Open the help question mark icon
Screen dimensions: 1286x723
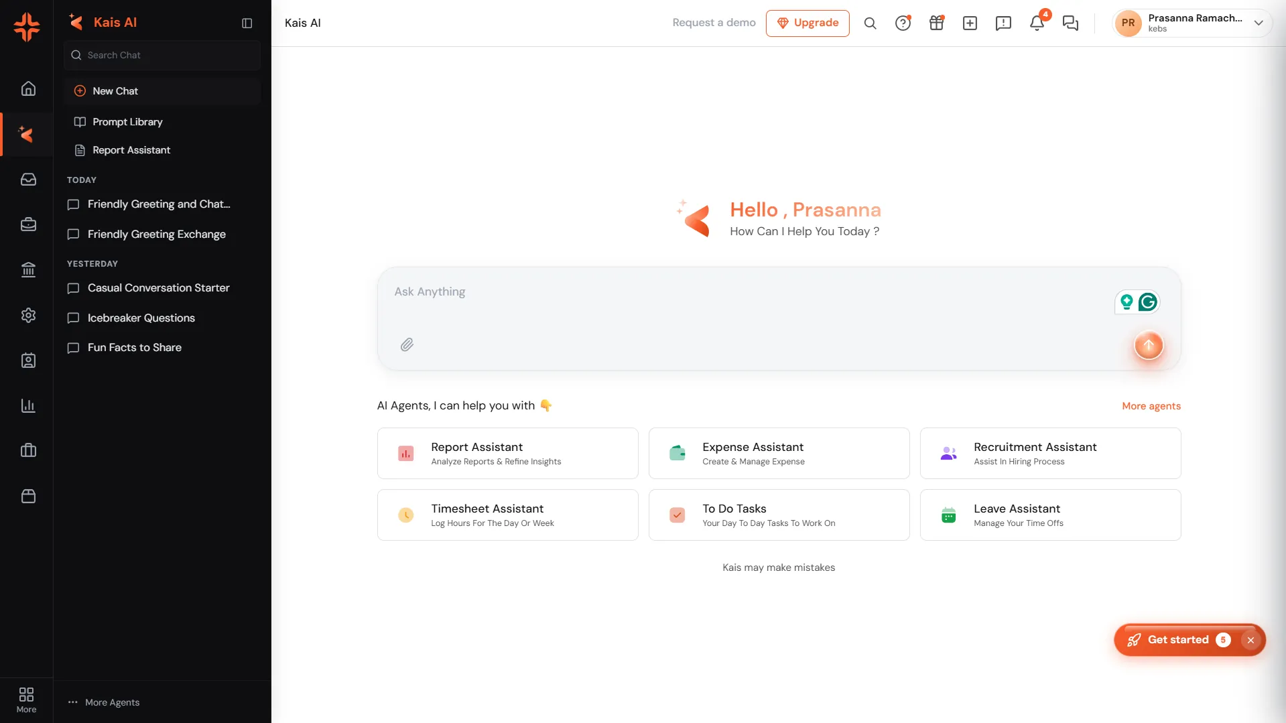tap(903, 23)
